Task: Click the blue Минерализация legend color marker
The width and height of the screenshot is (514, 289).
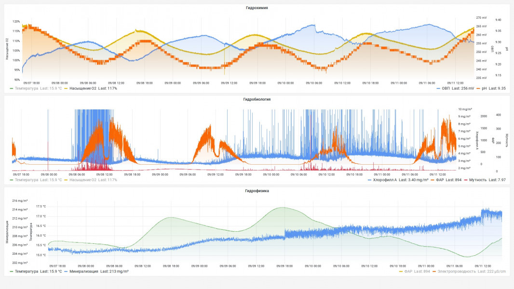Action: [66, 272]
